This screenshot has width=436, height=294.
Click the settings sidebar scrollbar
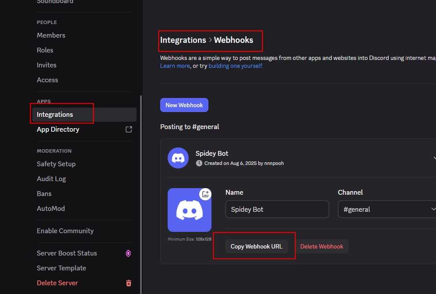coord(141,195)
